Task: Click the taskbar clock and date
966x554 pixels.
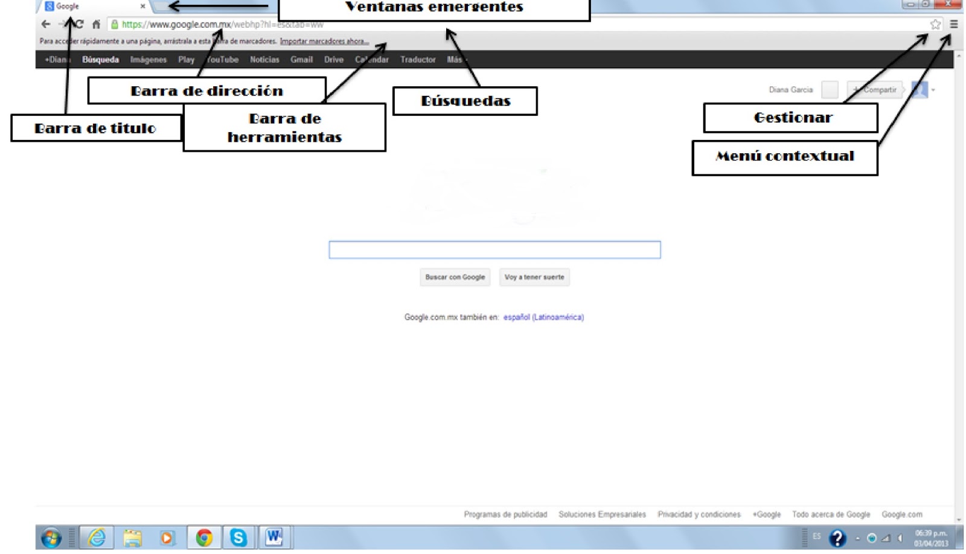Action: click(x=931, y=538)
